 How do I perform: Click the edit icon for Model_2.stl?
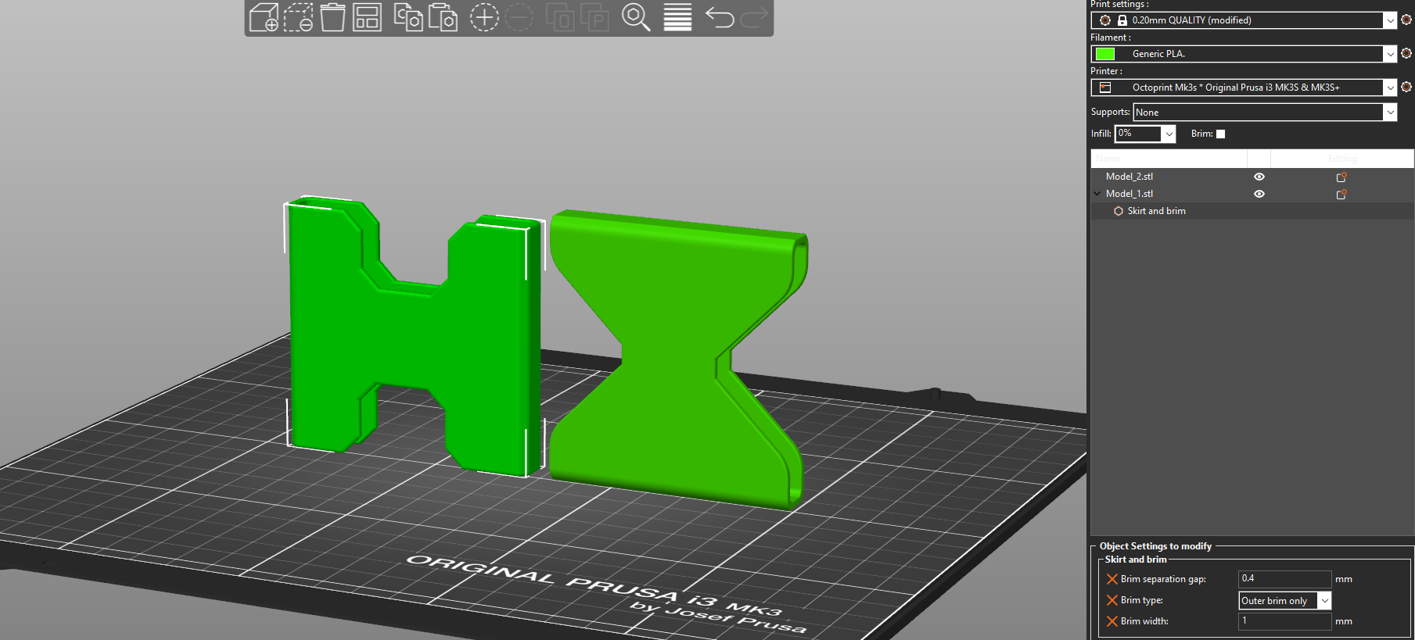[x=1341, y=177]
